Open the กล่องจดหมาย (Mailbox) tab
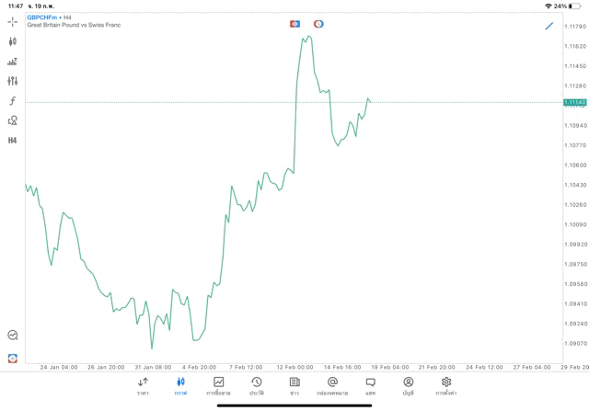The width and height of the screenshot is (589, 411). coord(332,386)
